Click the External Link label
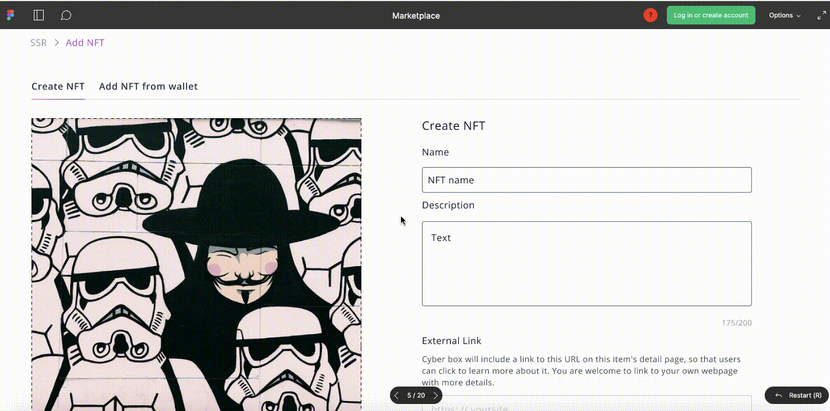830x411 pixels. point(452,341)
